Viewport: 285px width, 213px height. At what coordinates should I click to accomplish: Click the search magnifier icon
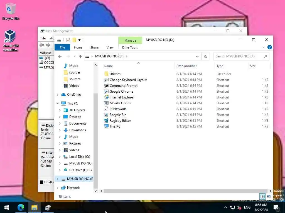coord(265,56)
